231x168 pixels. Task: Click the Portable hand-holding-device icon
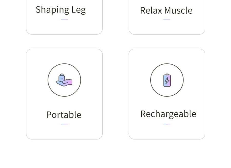pyautogui.click(x=64, y=80)
